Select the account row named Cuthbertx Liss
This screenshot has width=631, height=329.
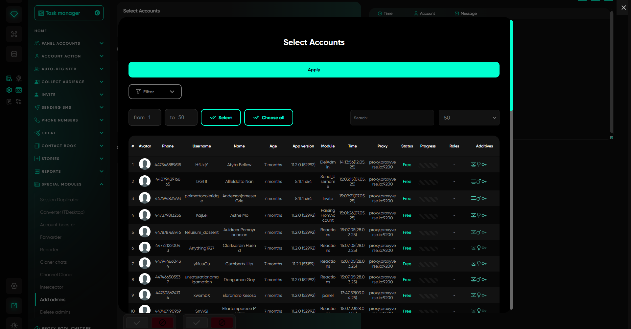(239, 264)
